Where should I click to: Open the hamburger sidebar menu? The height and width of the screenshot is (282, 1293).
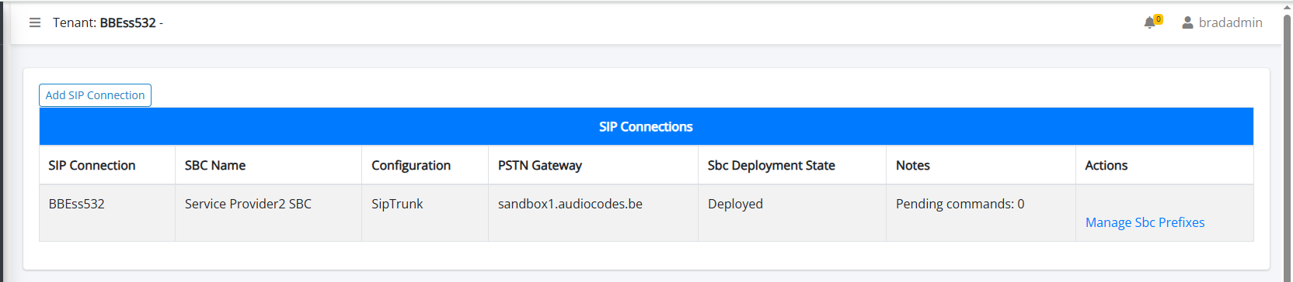(x=35, y=23)
